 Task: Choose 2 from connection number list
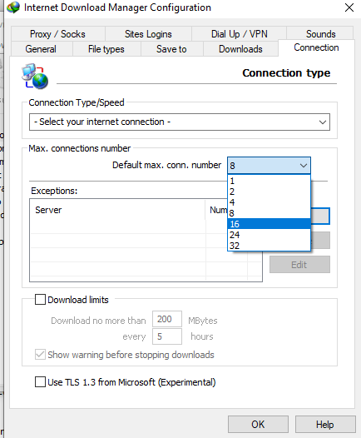269,192
